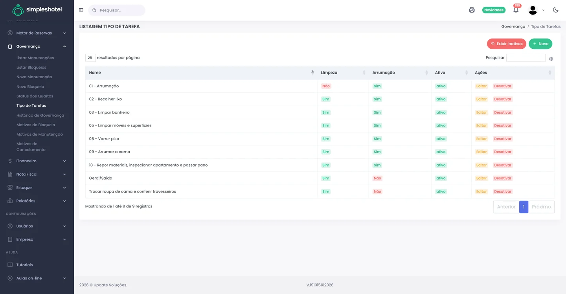
Task: Open the notifications bell
Action: pyautogui.click(x=516, y=10)
